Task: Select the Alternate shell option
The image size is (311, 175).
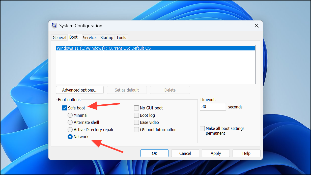Action: point(70,122)
